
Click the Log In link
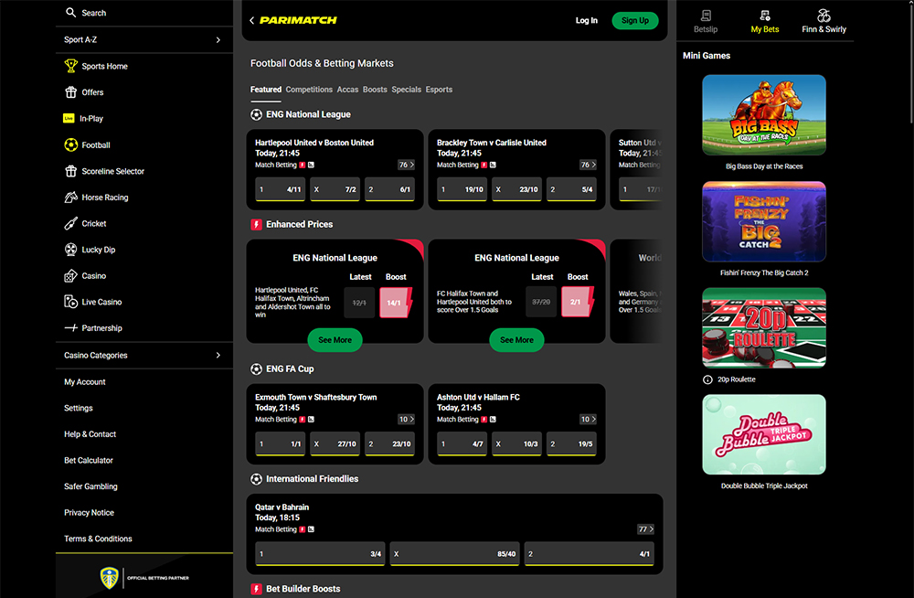tap(586, 20)
